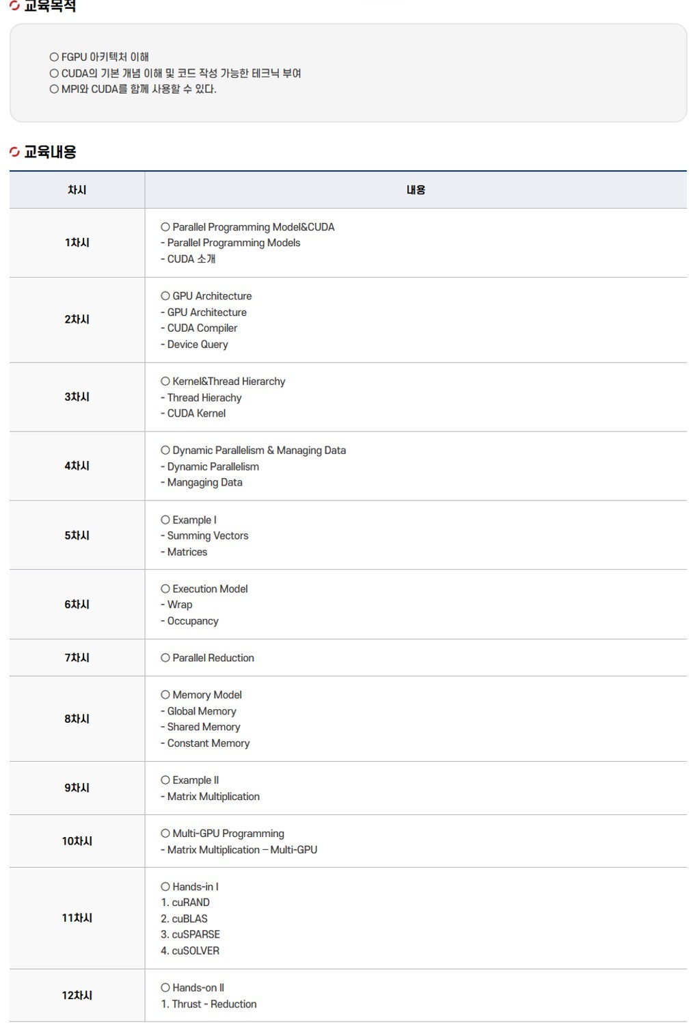Click the 내용 column header
Image resolution: width=700 pixels, height=1036 pixels.
tap(416, 190)
